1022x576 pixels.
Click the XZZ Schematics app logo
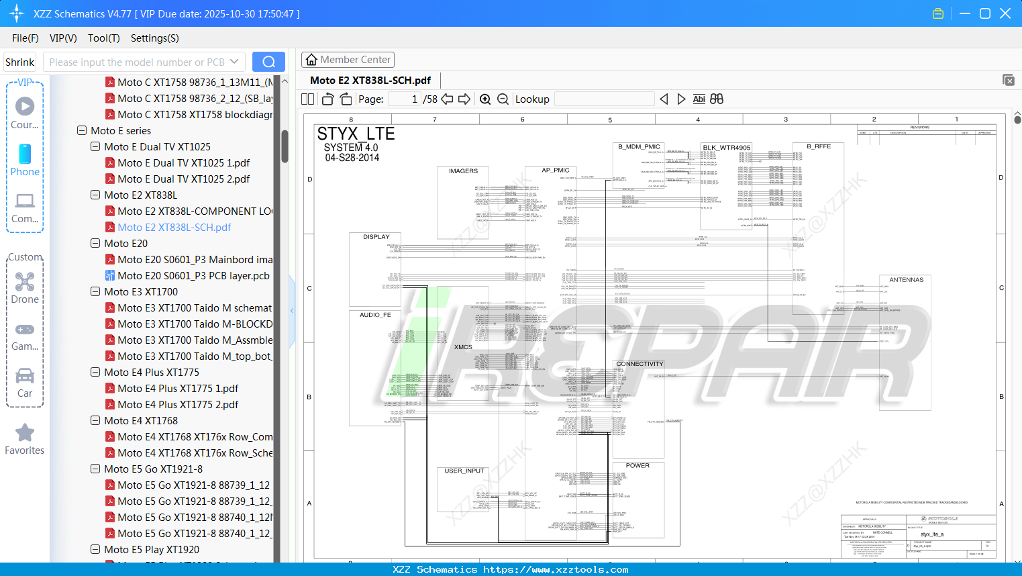(x=17, y=13)
